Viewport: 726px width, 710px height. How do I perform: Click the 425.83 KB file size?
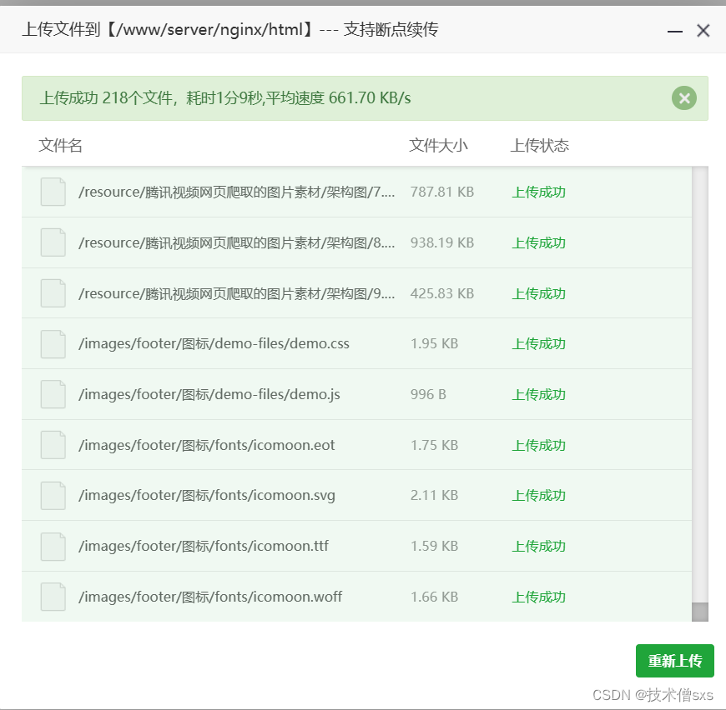coord(442,293)
